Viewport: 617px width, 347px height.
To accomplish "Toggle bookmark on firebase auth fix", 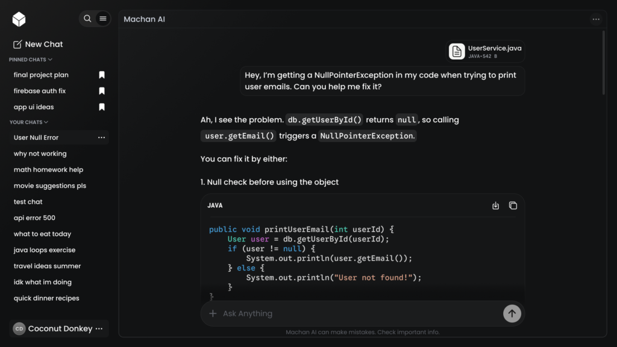I will [x=102, y=91].
